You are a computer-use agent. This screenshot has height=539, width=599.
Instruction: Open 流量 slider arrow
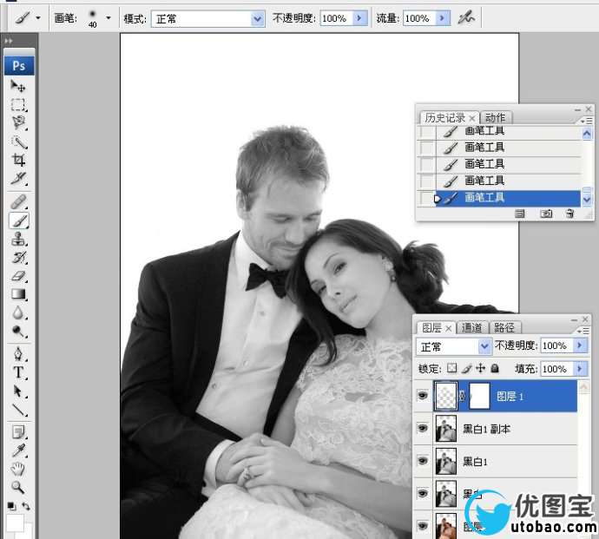tap(443, 18)
